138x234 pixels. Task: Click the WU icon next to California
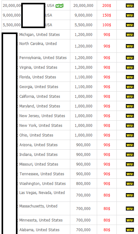pyautogui.click(x=130, y=97)
